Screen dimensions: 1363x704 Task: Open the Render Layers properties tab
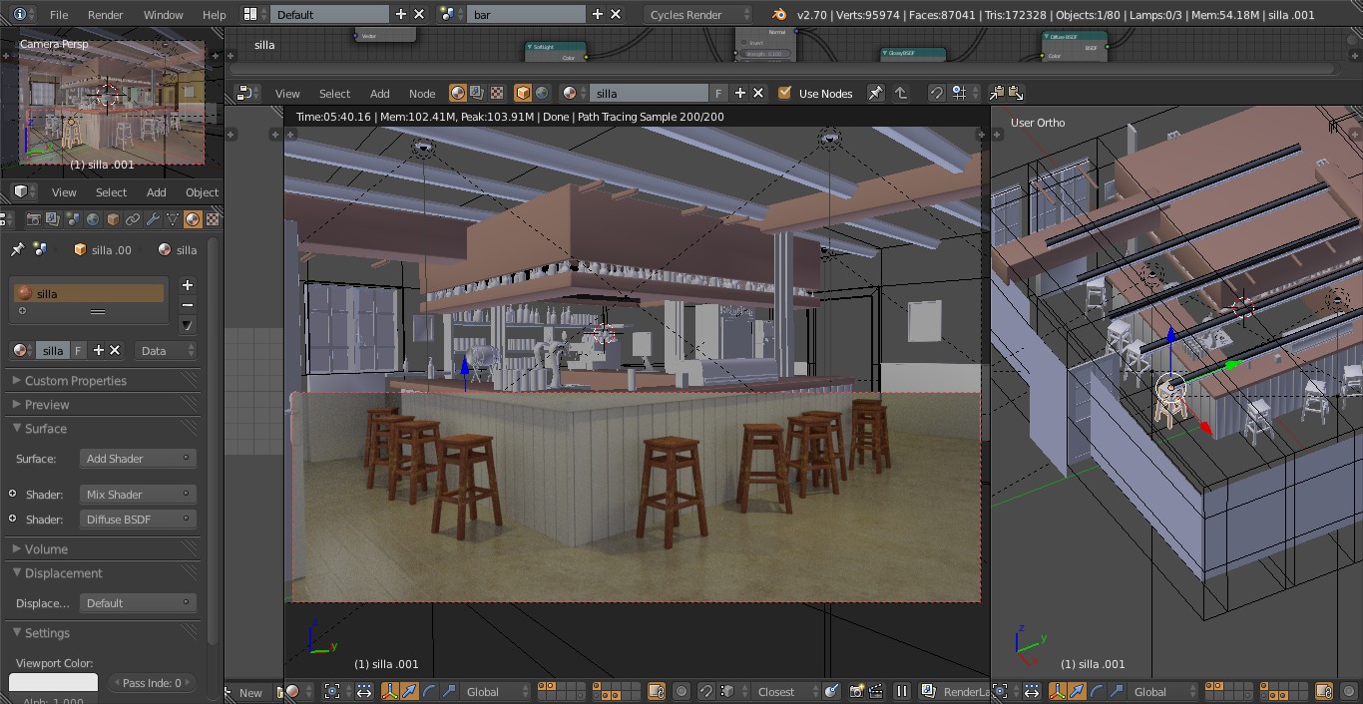click(53, 219)
